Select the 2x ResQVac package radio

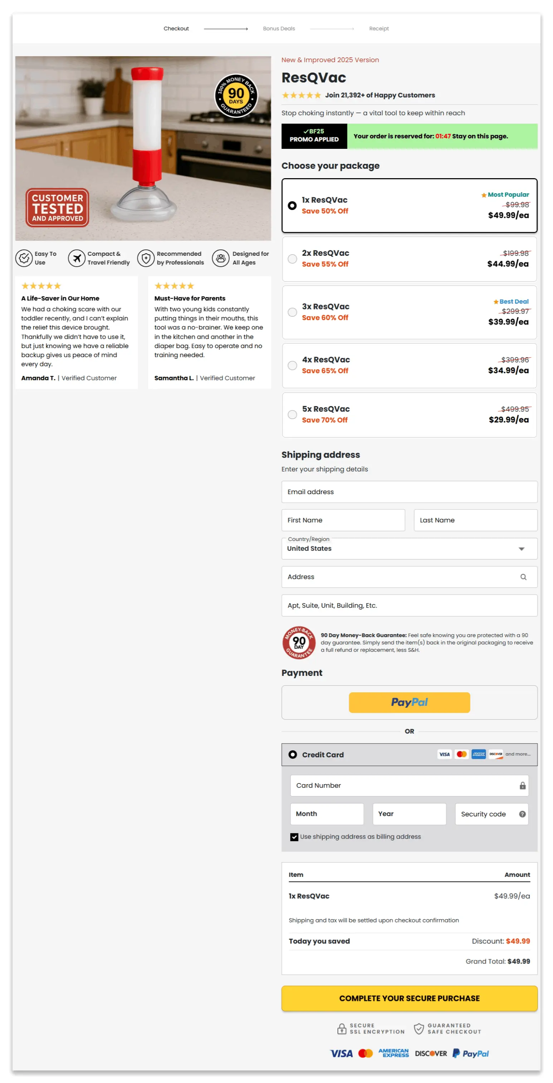point(292,259)
